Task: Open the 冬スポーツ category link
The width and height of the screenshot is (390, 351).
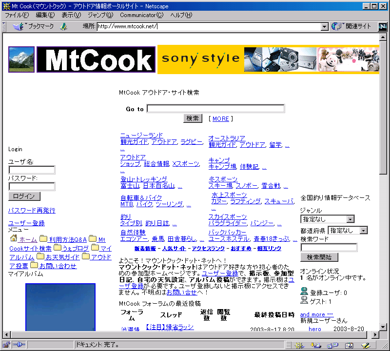Action: 223,179
